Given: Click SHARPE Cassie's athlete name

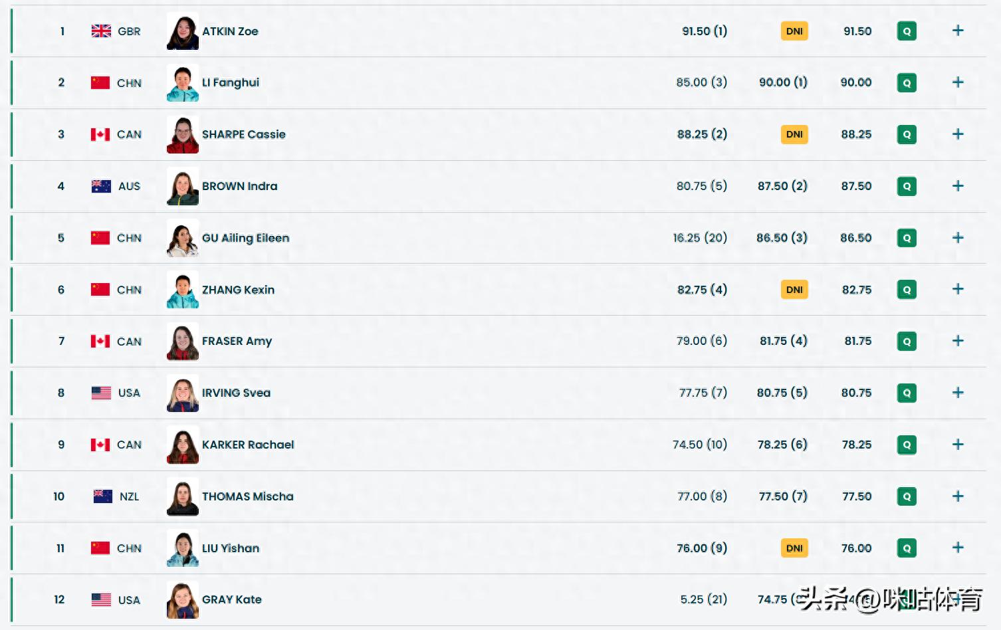Looking at the screenshot, I should click(243, 134).
